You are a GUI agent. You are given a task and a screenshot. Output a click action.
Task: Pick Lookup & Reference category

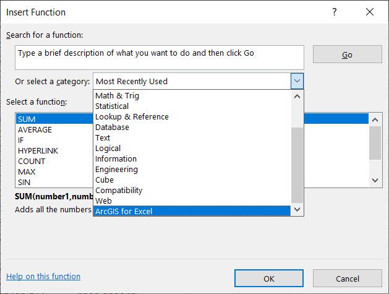click(x=132, y=116)
